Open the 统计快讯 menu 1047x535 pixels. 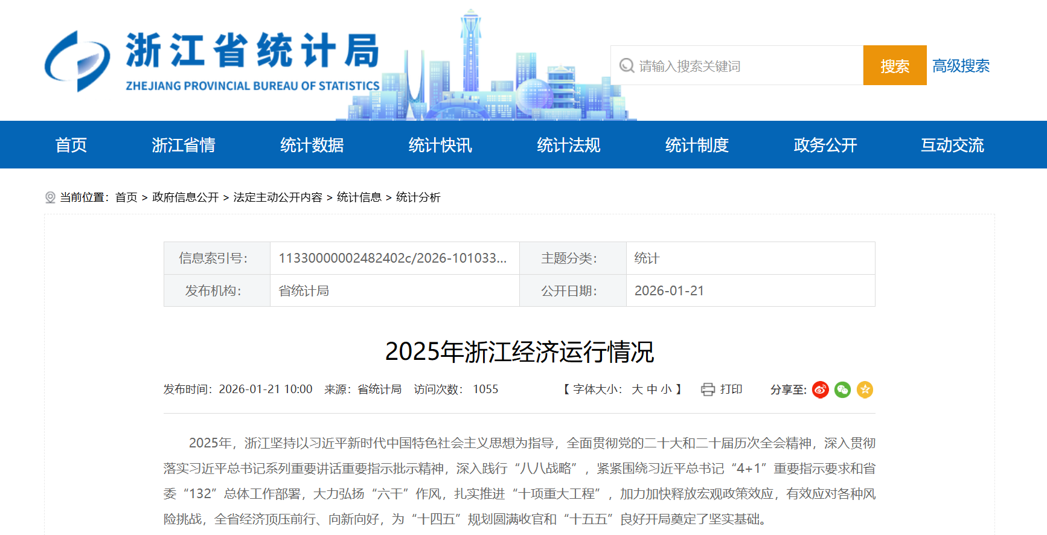(x=440, y=145)
